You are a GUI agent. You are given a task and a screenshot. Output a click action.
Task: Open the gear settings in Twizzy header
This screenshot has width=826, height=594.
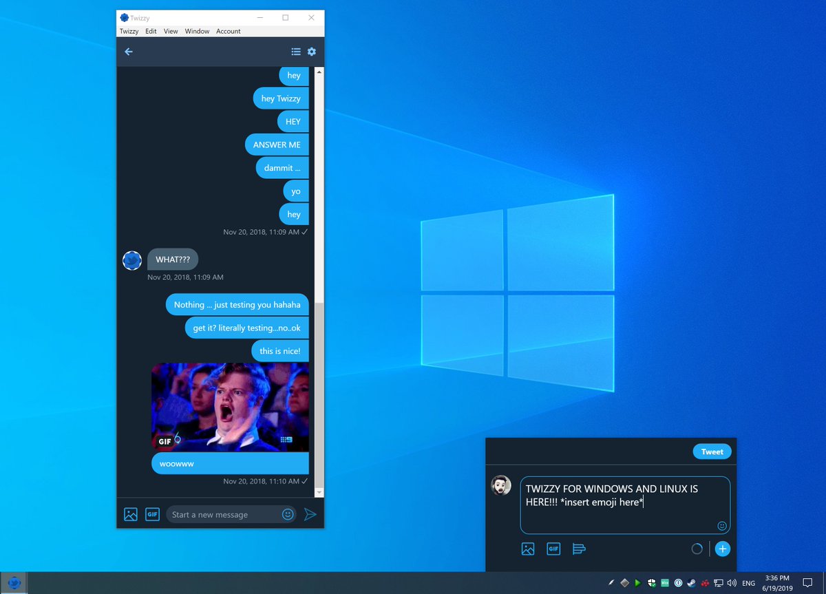point(312,52)
